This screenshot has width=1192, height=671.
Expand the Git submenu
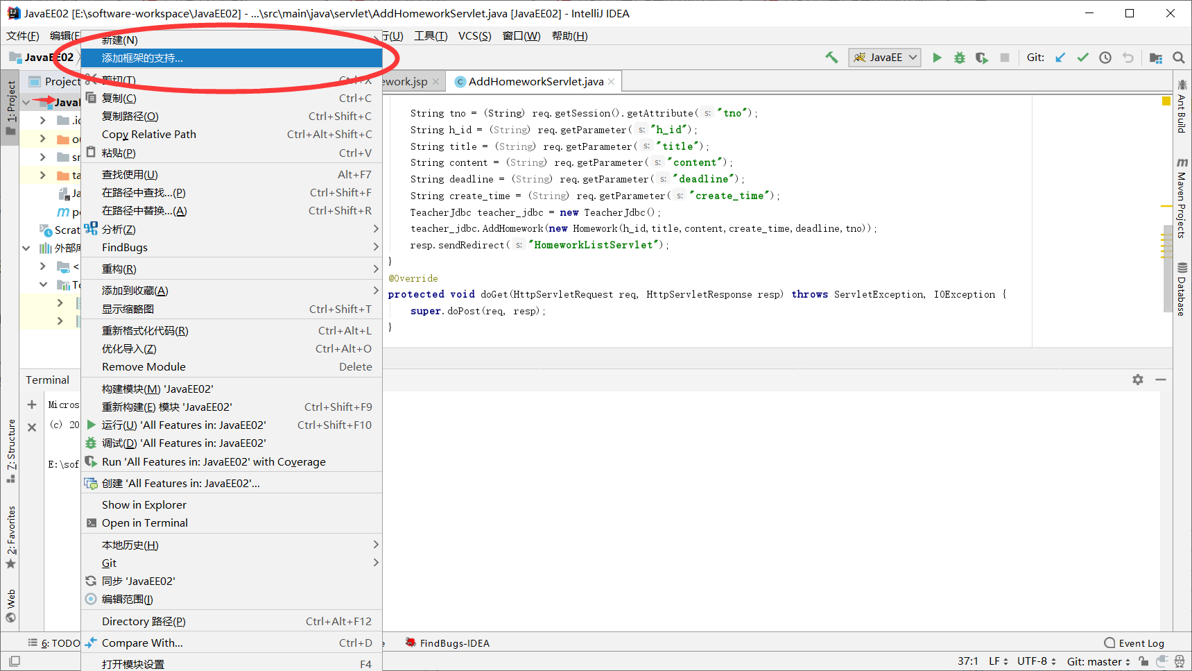point(232,563)
